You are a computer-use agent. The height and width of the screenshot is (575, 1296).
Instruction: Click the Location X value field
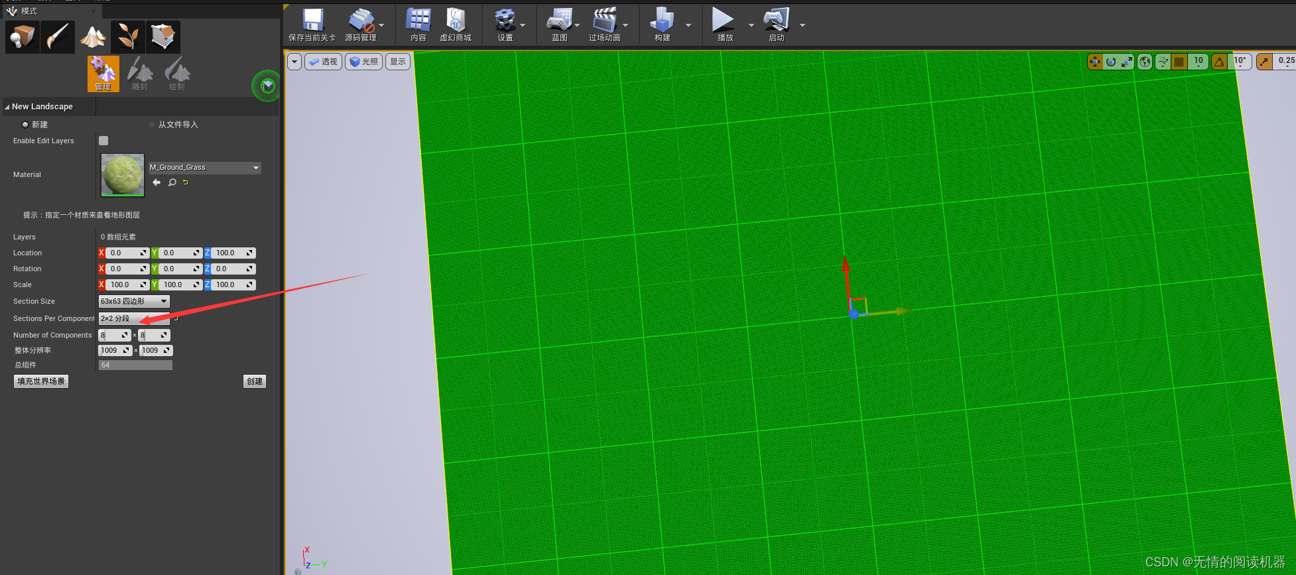tap(127, 253)
